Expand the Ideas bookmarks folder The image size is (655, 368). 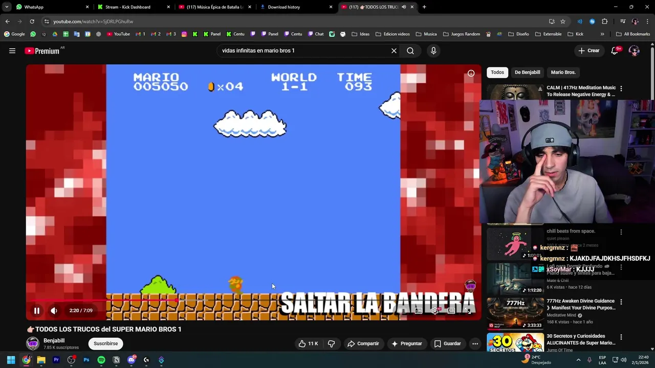pyautogui.click(x=360, y=34)
